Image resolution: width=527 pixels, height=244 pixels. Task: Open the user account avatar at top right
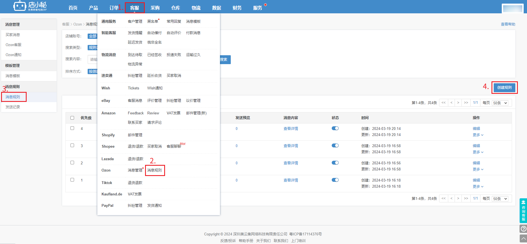(x=512, y=8)
